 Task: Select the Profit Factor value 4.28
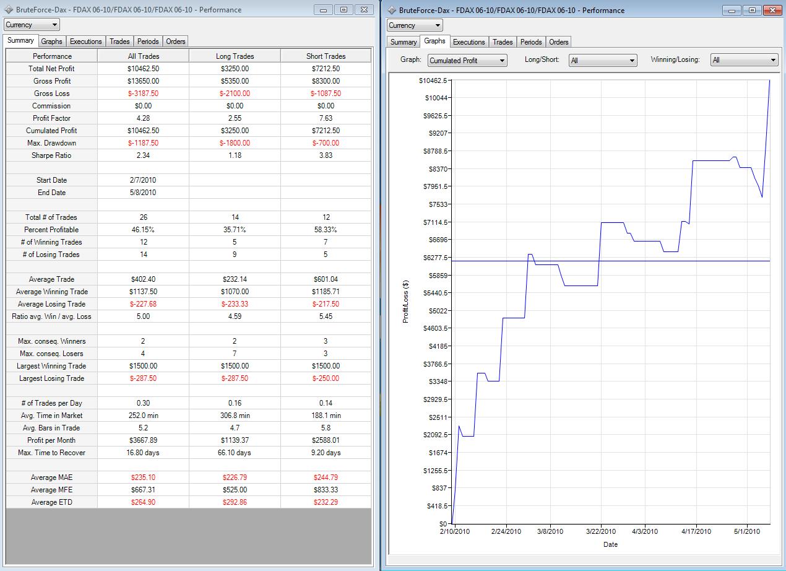tap(143, 118)
